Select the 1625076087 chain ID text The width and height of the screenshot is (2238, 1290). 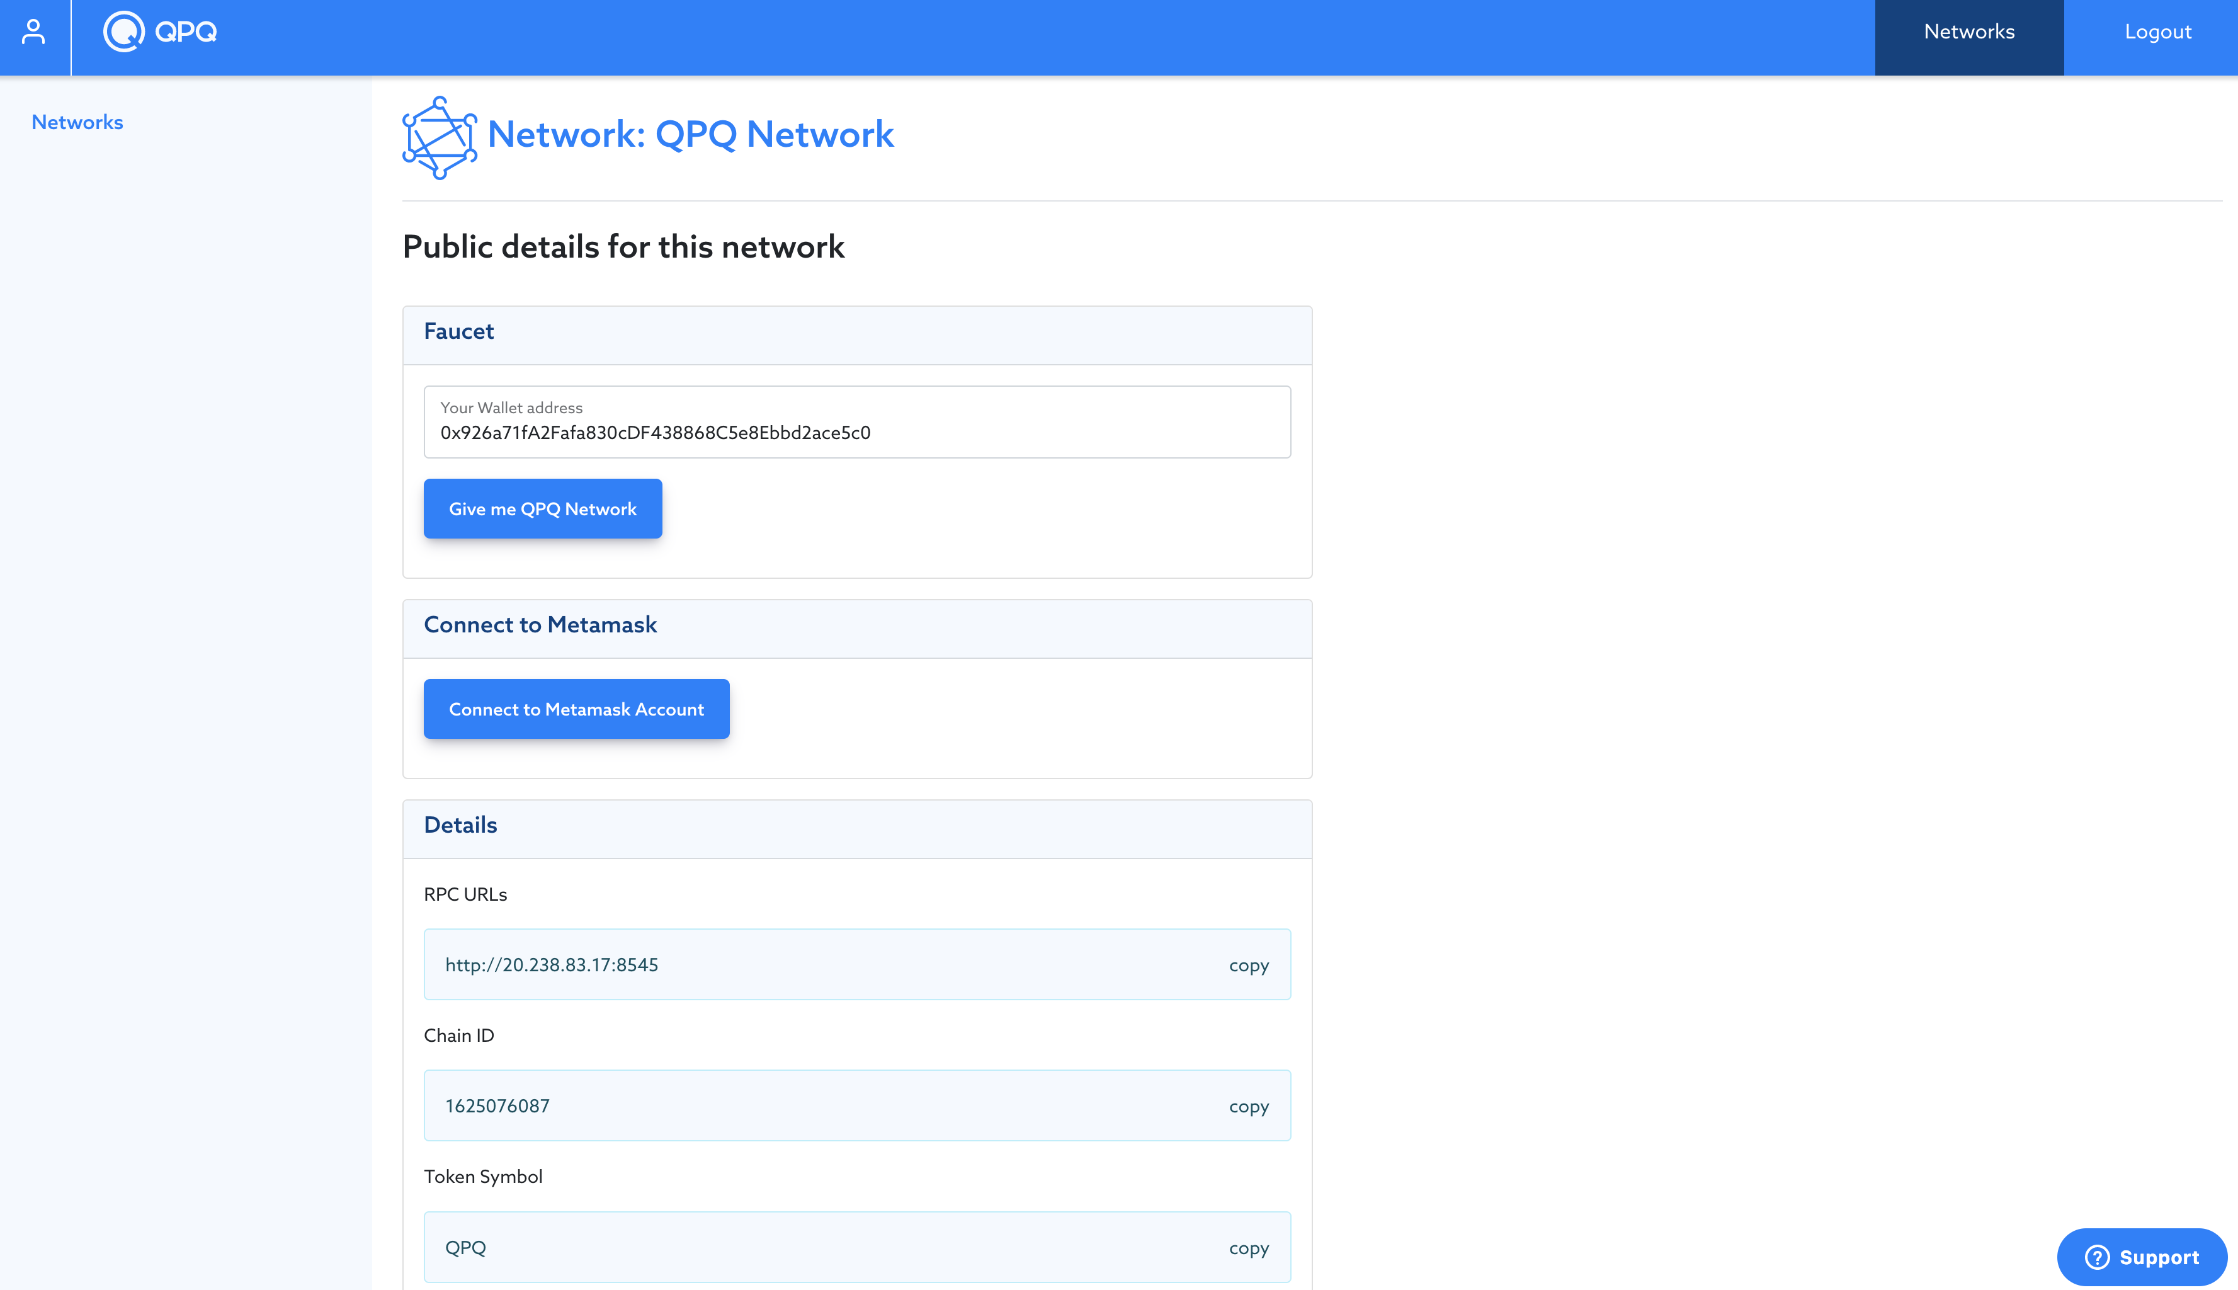[x=497, y=1105]
